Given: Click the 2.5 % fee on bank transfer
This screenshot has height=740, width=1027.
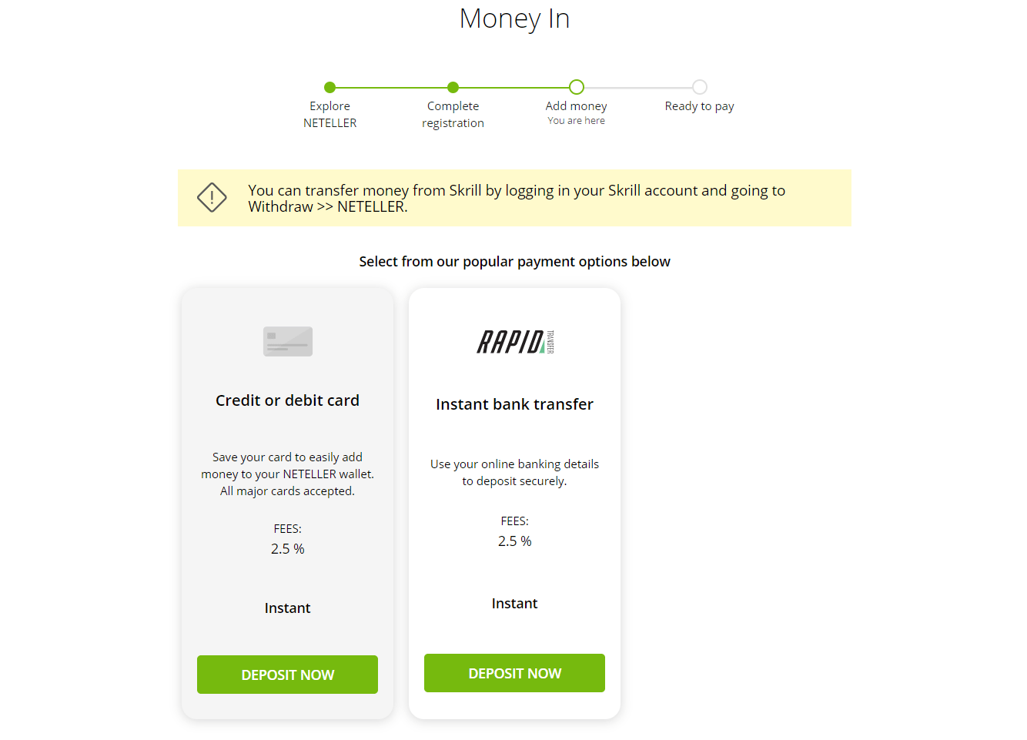Looking at the screenshot, I should (x=514, y=541).
